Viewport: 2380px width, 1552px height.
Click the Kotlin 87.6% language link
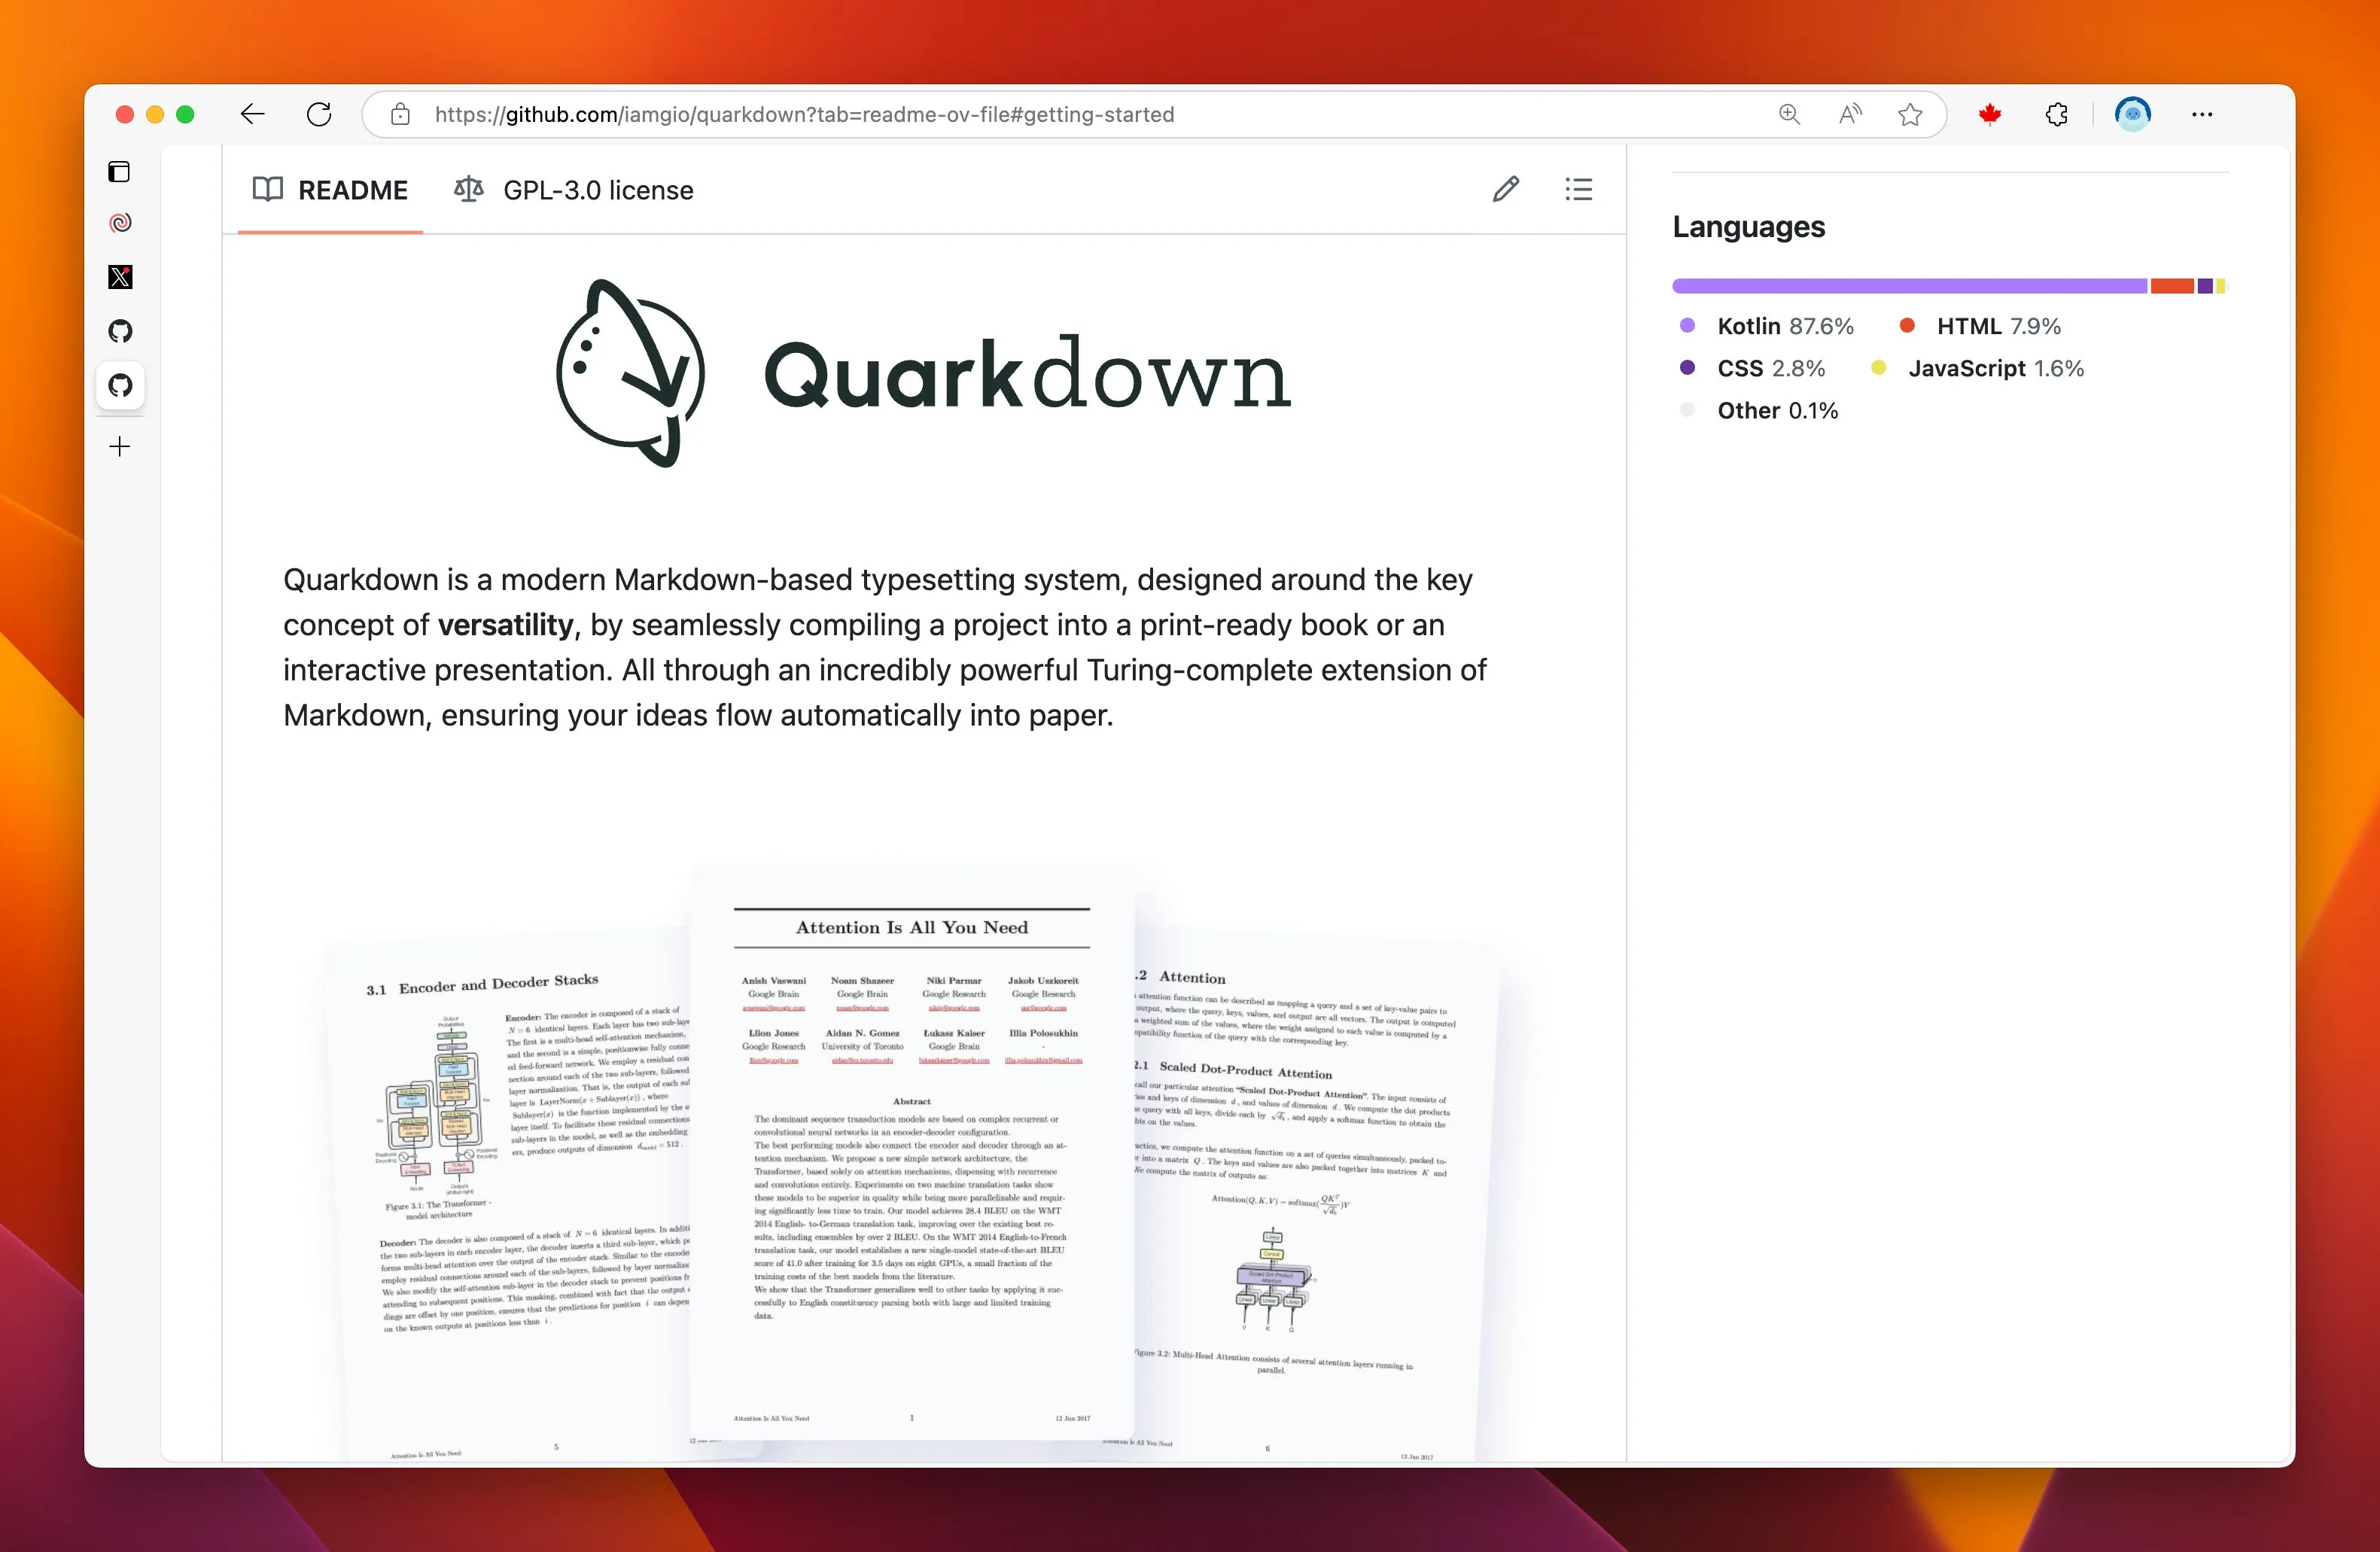(1784, 326)
